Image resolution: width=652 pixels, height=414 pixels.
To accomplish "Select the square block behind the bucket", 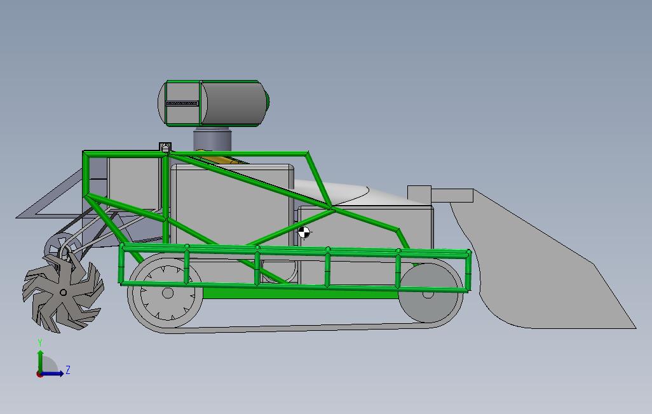I will 419,194.
